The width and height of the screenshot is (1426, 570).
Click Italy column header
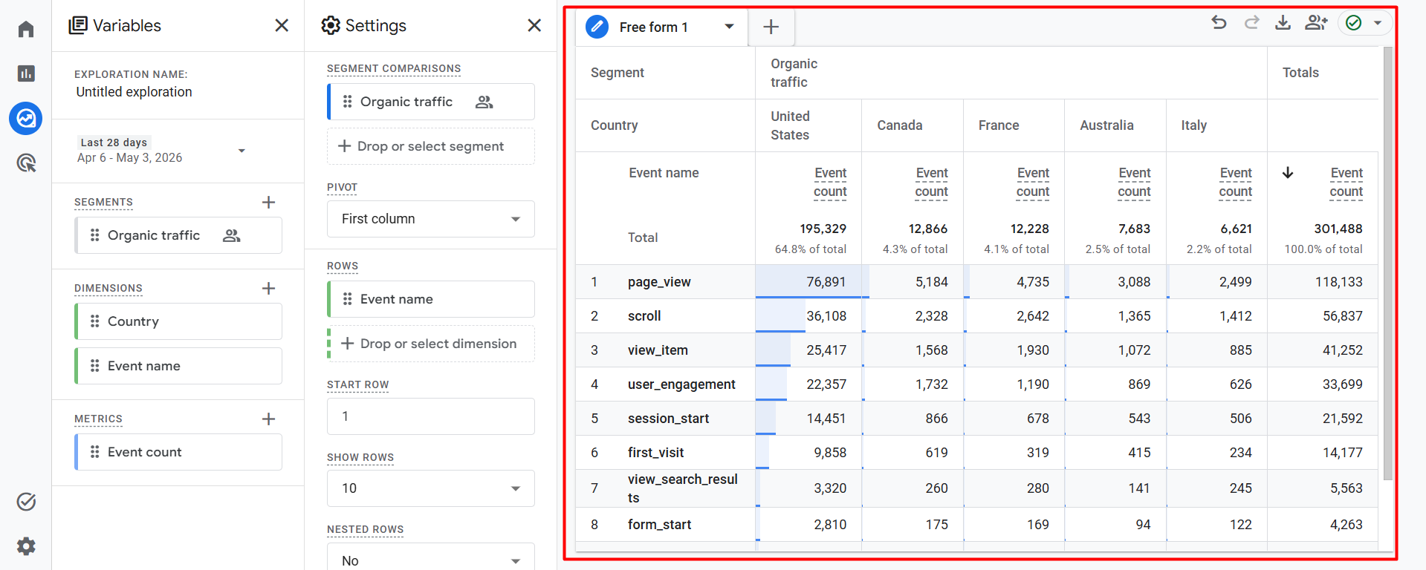(1193, 125)
